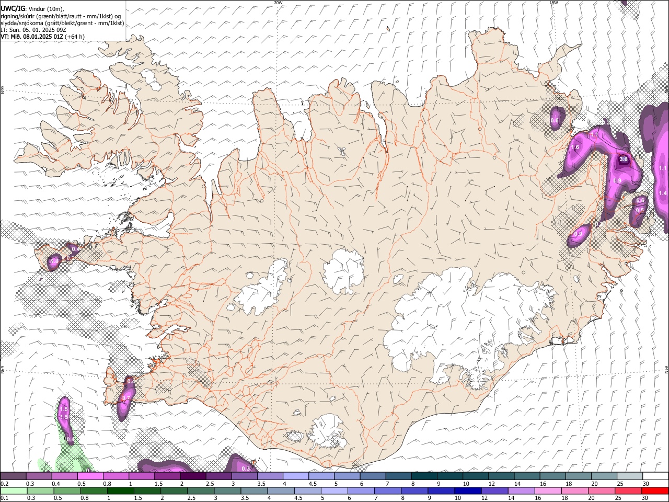
Task: Click the '1.6' precipitation value in the east
Action: (x=575, y=147)
